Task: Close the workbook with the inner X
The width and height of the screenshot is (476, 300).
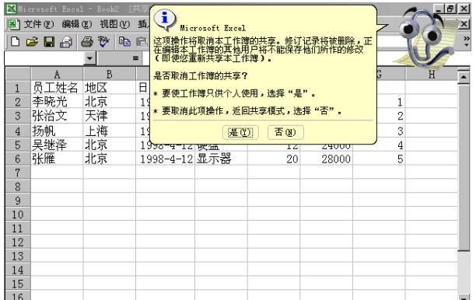Action: click(464, 23)
